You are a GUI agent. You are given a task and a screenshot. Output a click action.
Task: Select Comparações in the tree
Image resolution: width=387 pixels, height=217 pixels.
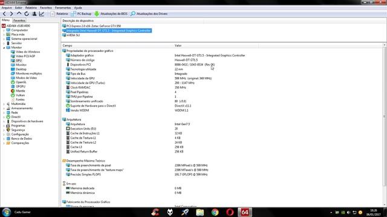click(18, 143)
